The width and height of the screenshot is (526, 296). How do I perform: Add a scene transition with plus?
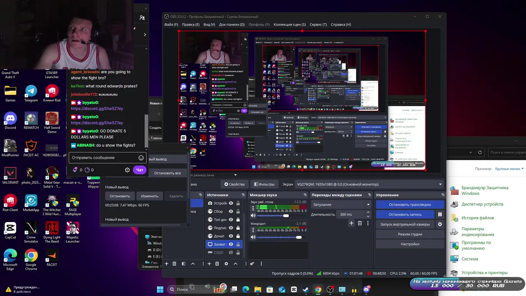[351, 223]
